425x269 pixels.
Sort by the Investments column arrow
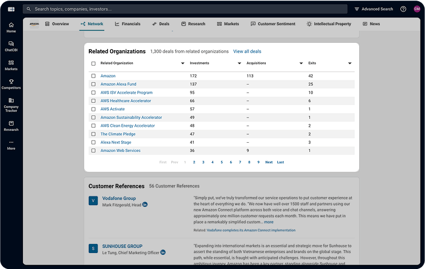click(239, 63)
